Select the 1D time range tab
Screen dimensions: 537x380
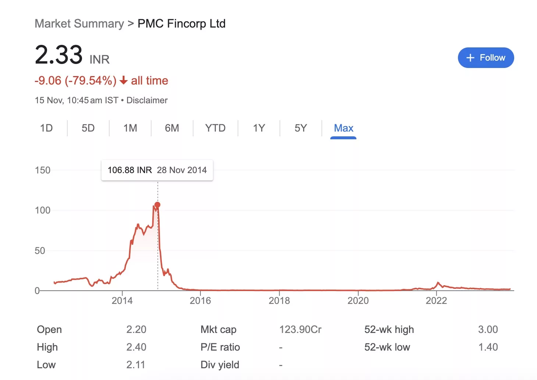pyautogui.click(x=46, y=128)
